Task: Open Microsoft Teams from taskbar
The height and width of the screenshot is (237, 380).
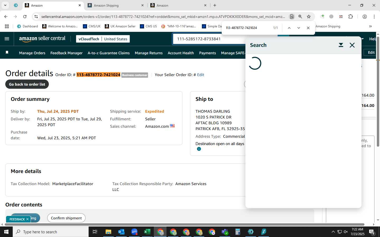Action: [x=225, y=232]
